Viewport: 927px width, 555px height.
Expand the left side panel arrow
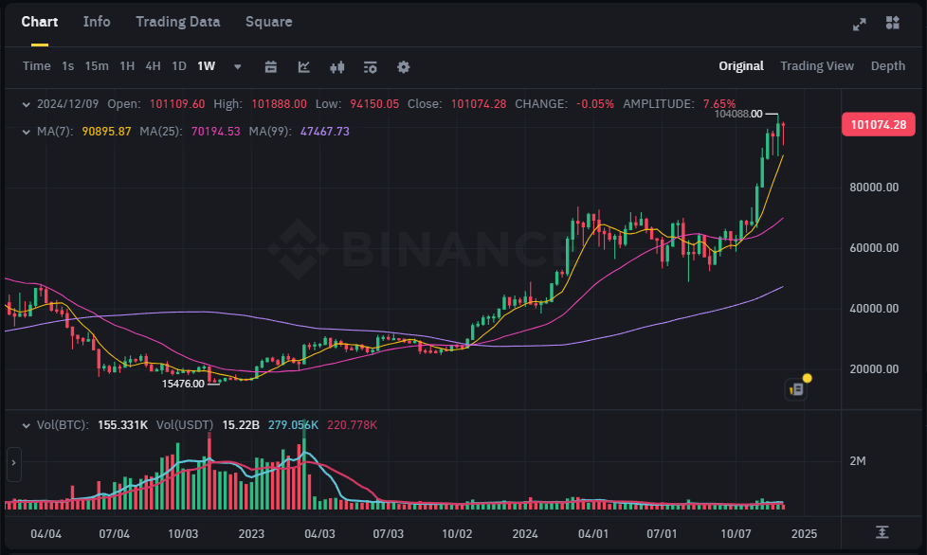13,464
